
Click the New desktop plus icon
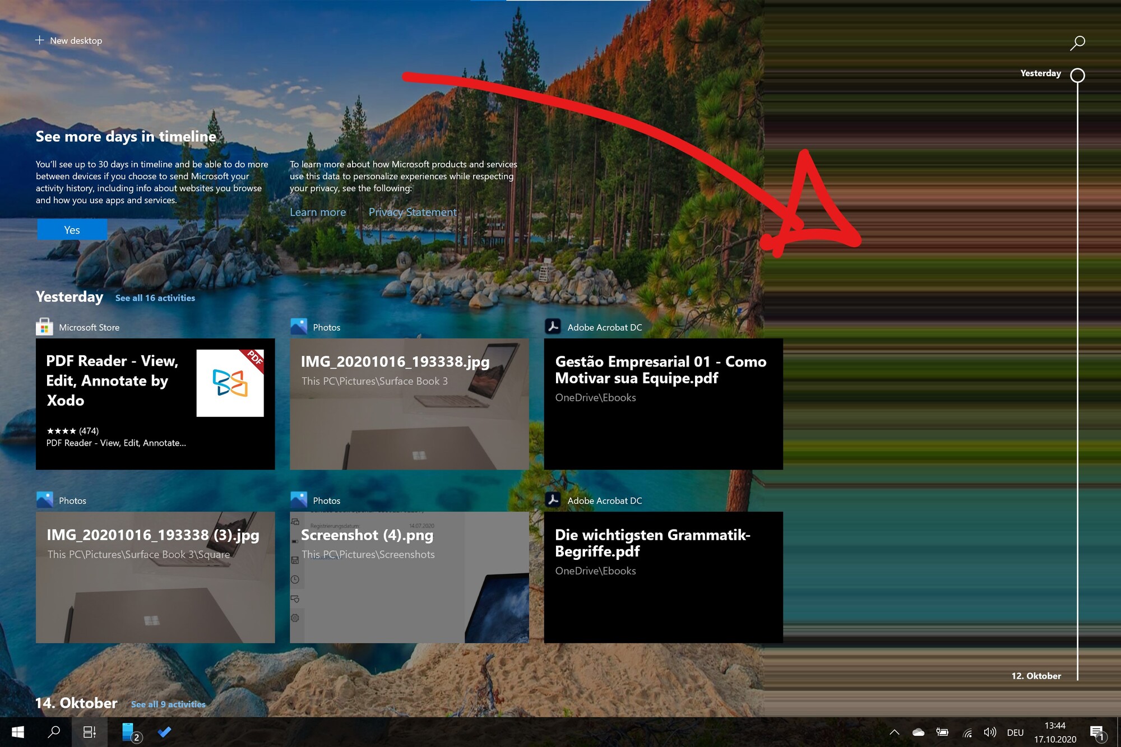pos(40,40)
